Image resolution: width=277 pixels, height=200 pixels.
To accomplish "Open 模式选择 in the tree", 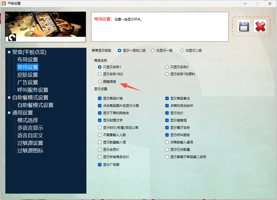I will point(28,120).
